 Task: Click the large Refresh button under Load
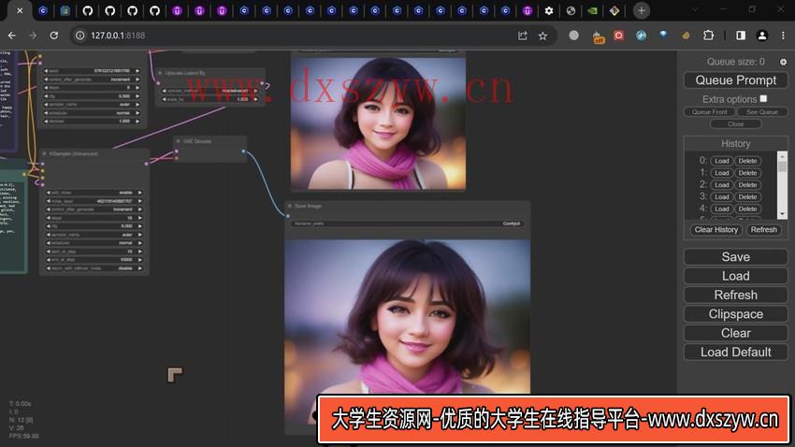point(736,295)
